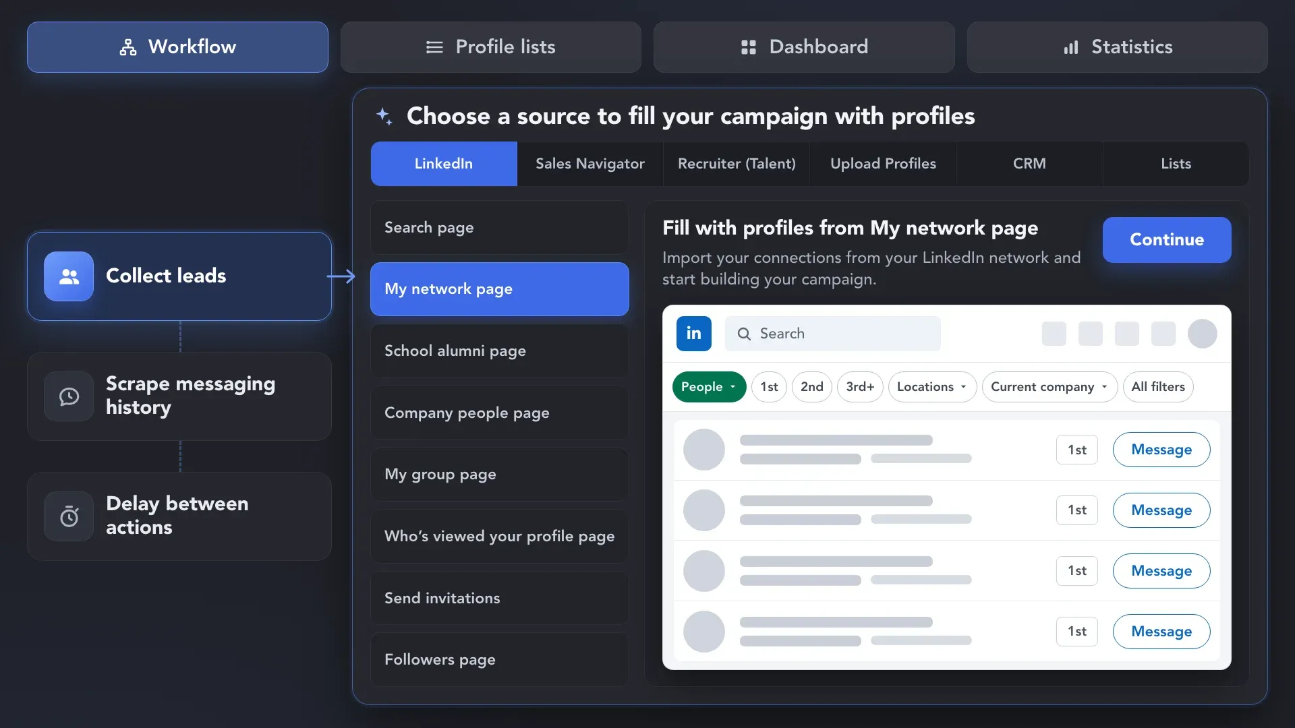Select the Collect leads workflow step
Image resolution: width=1295 pixels, height=728 pixels.
tap(179, 276)
